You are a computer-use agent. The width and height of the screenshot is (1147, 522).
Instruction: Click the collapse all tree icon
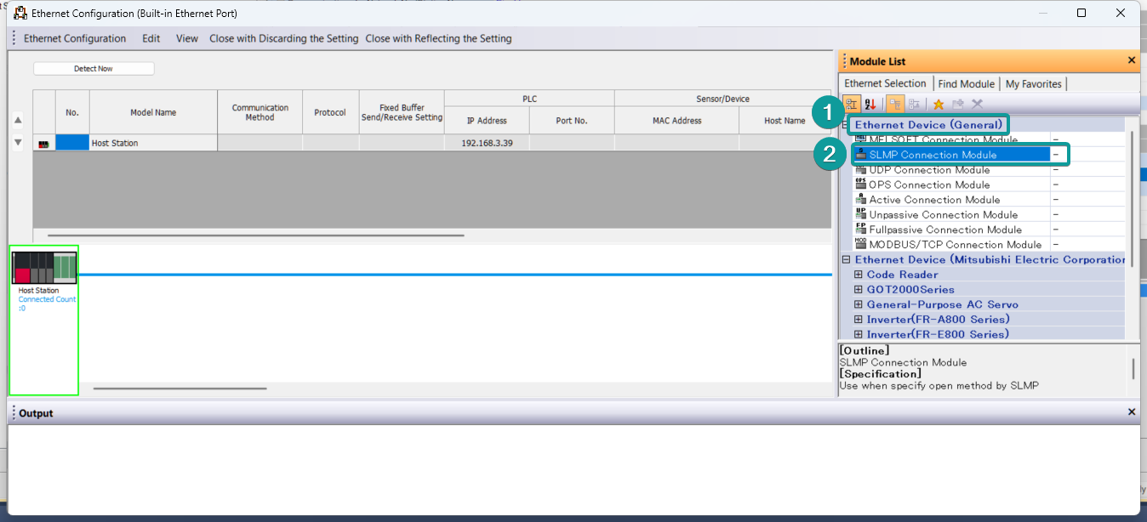click(x=914, y=104)
